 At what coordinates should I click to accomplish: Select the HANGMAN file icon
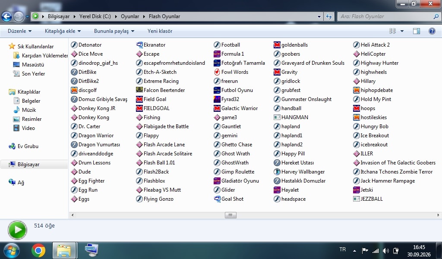(x=277, y=117)
